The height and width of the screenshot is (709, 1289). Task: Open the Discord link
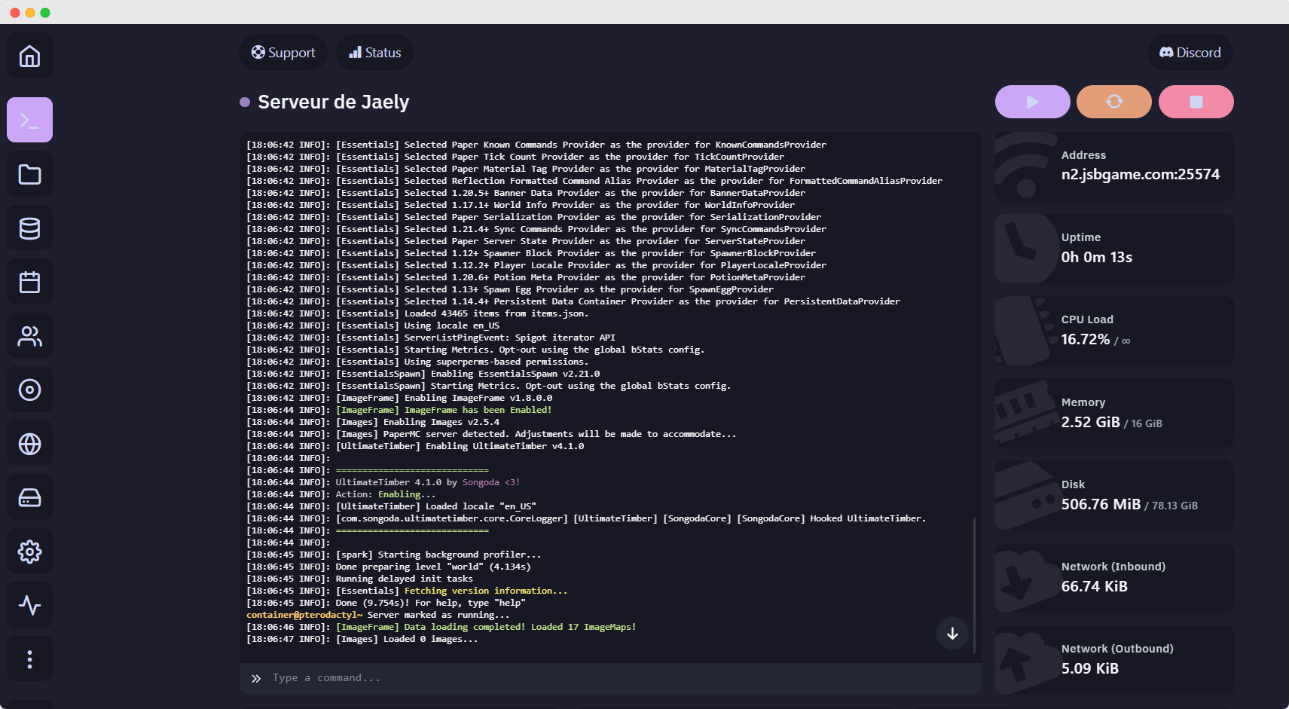click(1190, 53)
